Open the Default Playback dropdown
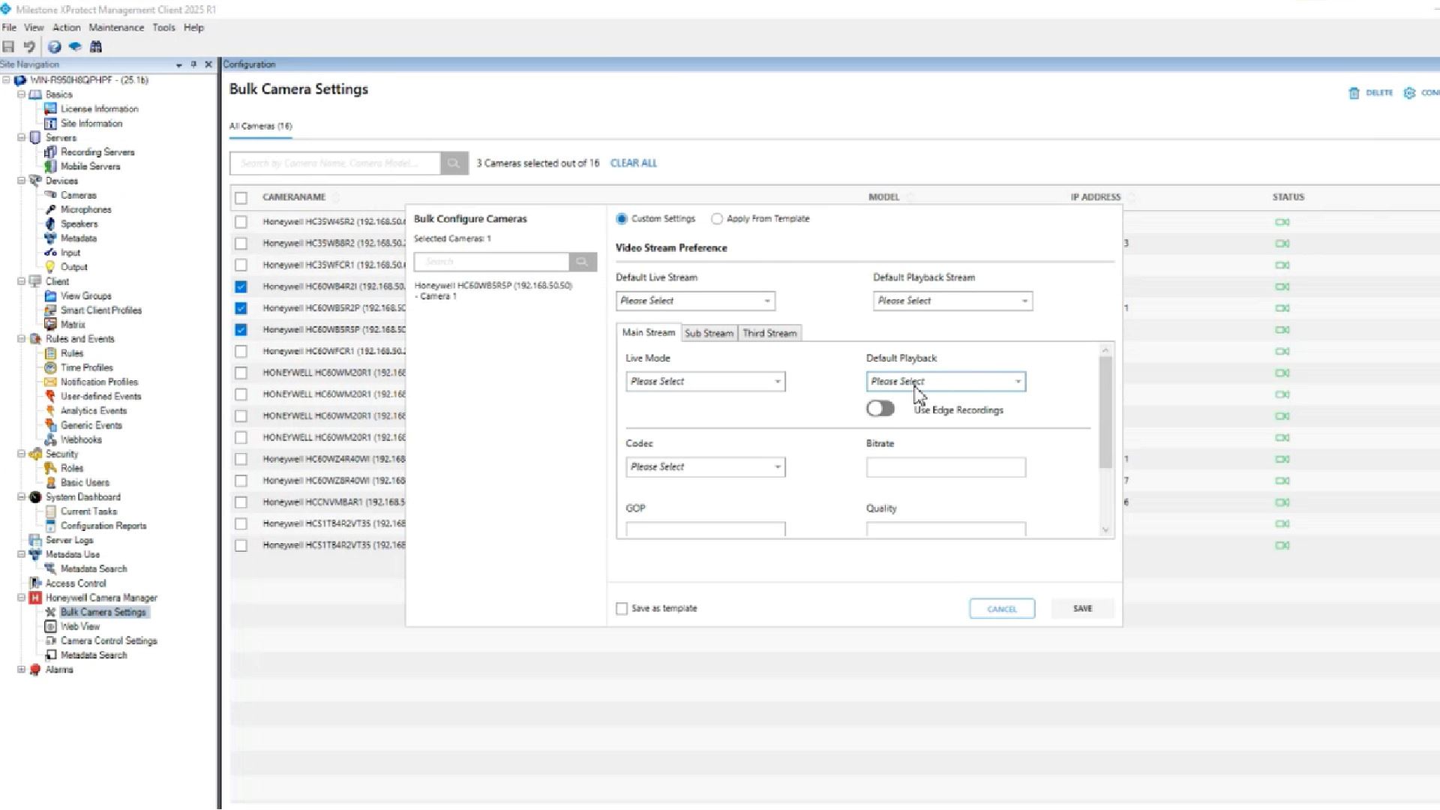This screenshot has width=1440, height=810. 946,382
